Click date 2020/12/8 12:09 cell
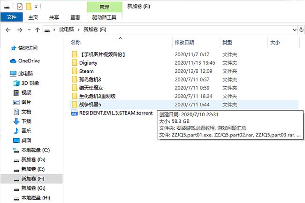 193,71
